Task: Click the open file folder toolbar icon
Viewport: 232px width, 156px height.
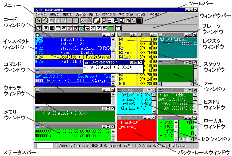Action: point(38,21)
